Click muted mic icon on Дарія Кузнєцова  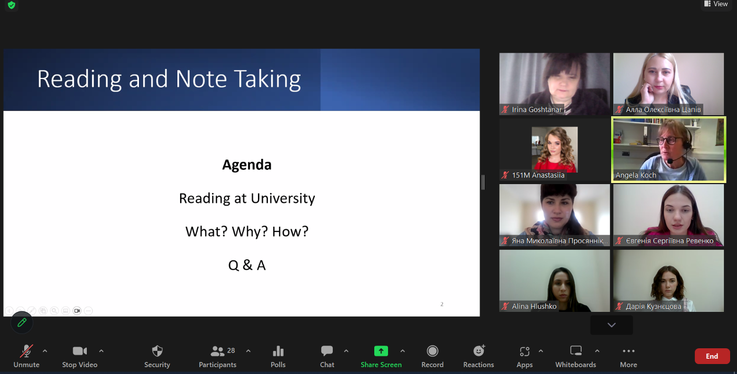point(620,306)
